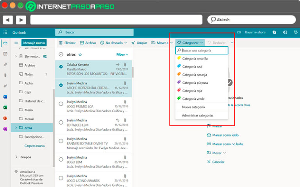Check the BANNER EDITABLE DIVINE TV message

[x=61, y=141]
